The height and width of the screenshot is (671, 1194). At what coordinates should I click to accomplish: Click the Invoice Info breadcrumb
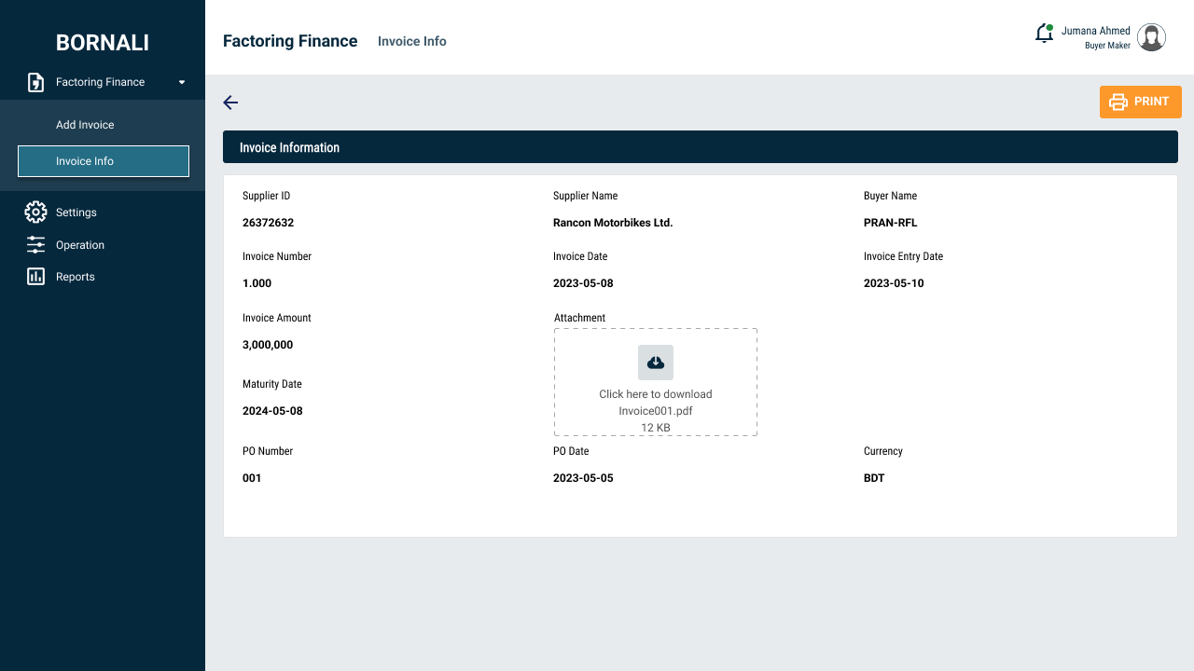click(x=412, y=41)
